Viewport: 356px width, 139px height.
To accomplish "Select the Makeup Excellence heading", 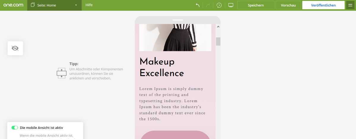I will [x=162, y=67].
